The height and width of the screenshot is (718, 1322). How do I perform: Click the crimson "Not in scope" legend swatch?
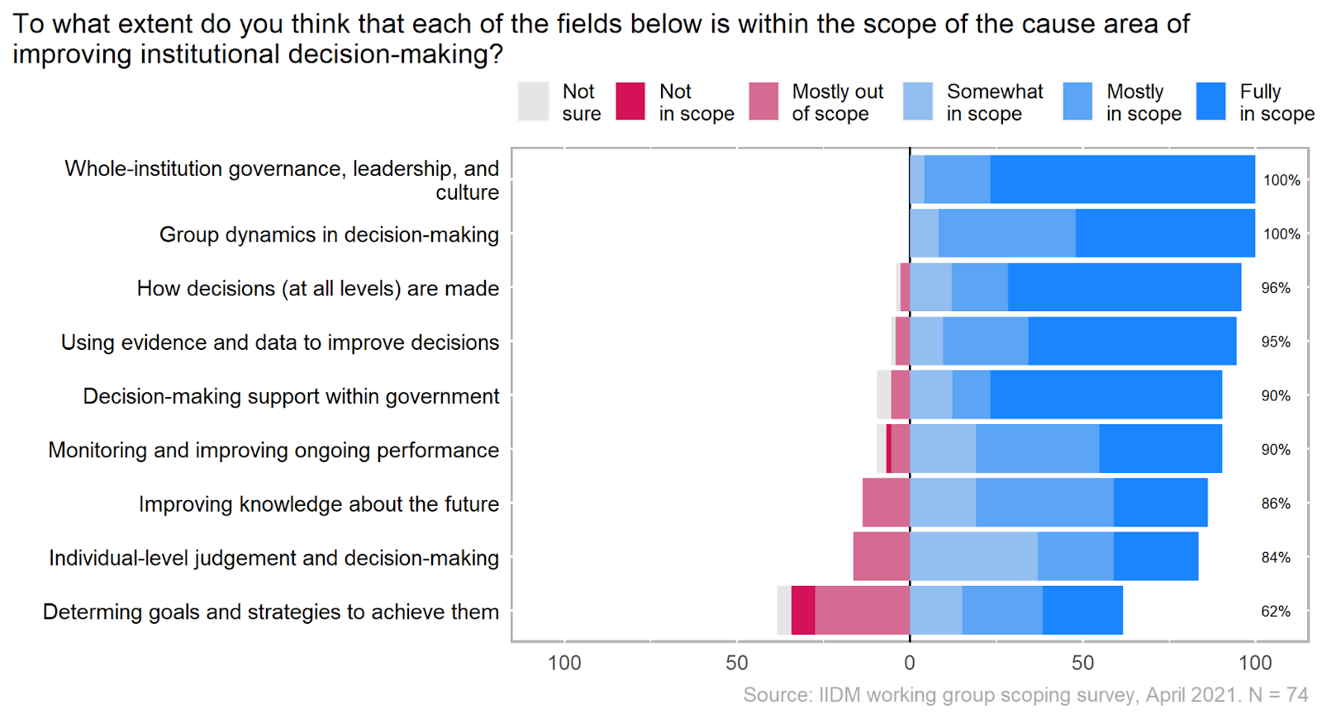[x=630, y=102]
